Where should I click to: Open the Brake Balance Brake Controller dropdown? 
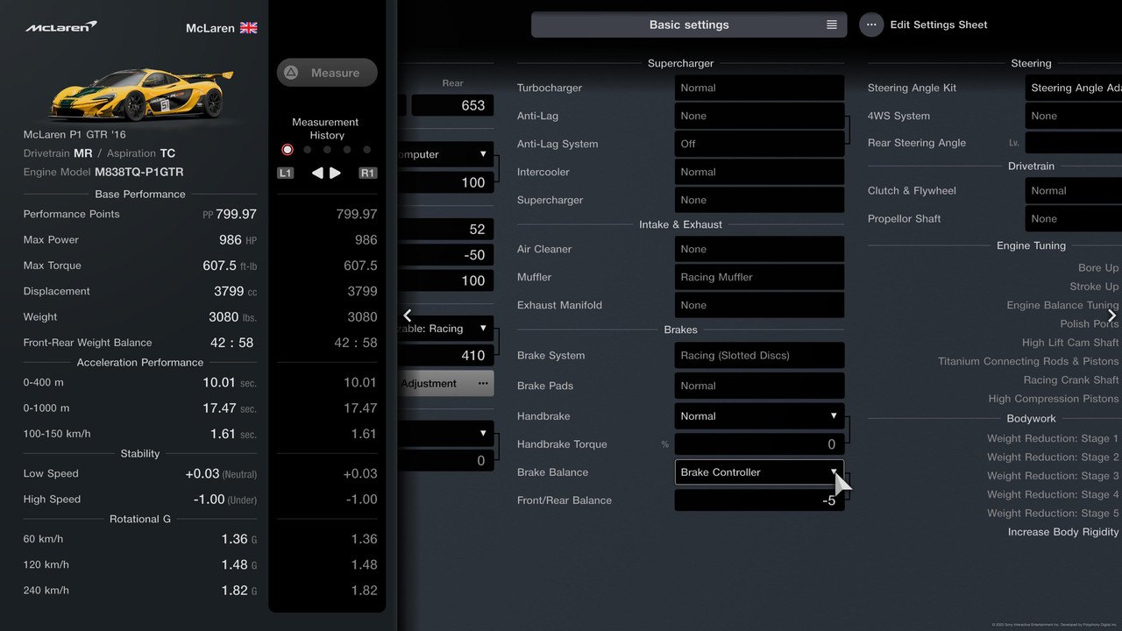coord(759,472)
